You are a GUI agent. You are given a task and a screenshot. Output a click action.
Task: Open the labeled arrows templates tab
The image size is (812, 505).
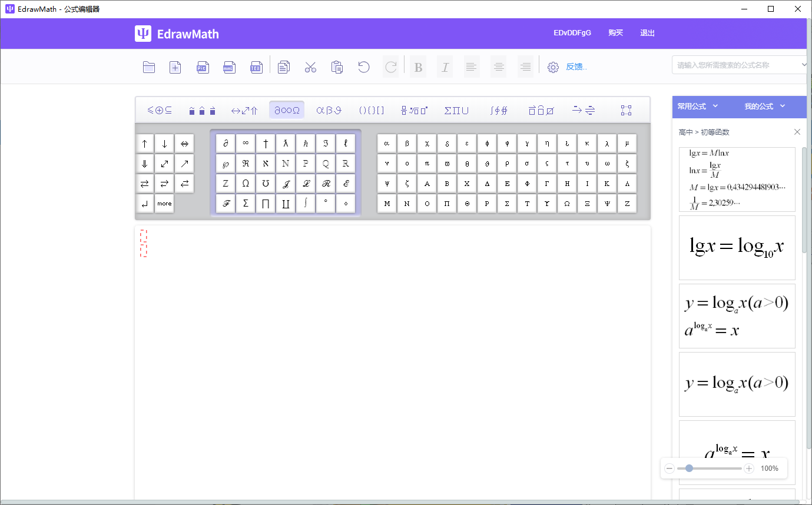pos(584,110)
